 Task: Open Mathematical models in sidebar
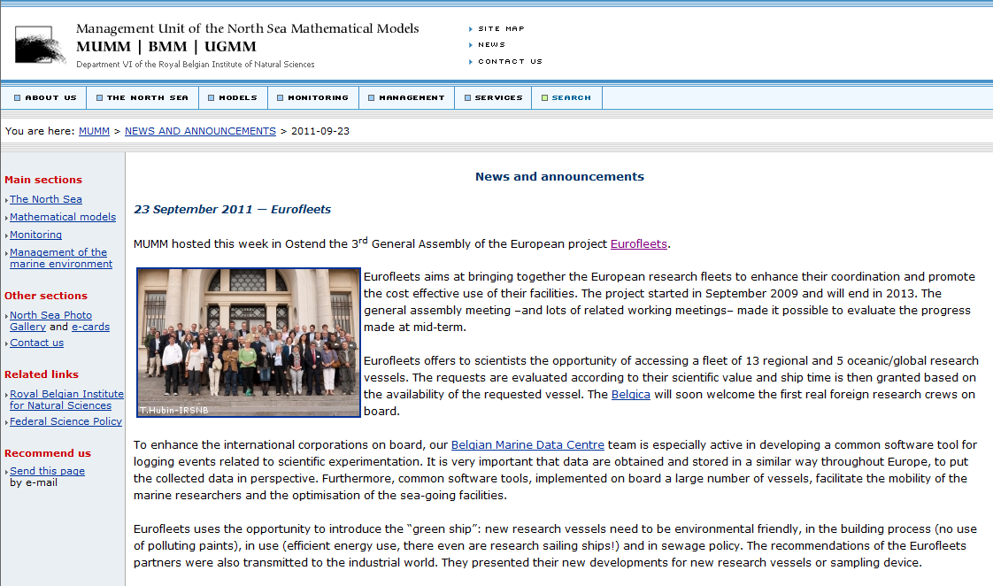coord(63,217)
